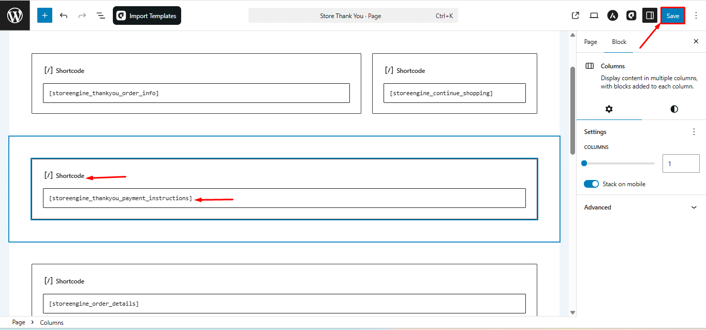Open the device preview icon
The width and height of the screenshot is (706, 330).
[x=594, y=15]
